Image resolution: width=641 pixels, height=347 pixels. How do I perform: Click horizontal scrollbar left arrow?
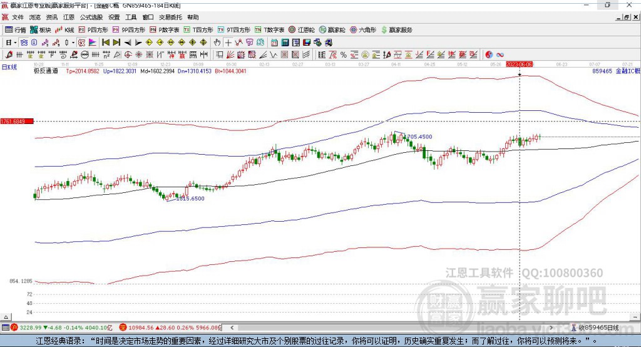pos(232,328)
